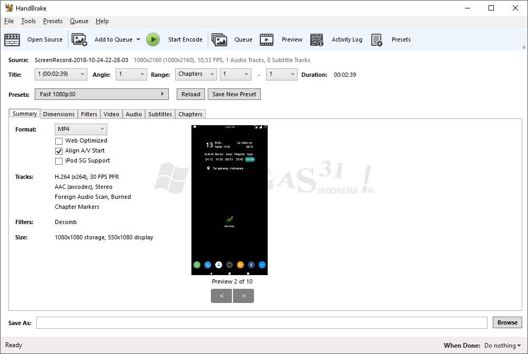Show the previous preview image
The height and width of the screenshot is (354, 528).
tap(221, 296)
